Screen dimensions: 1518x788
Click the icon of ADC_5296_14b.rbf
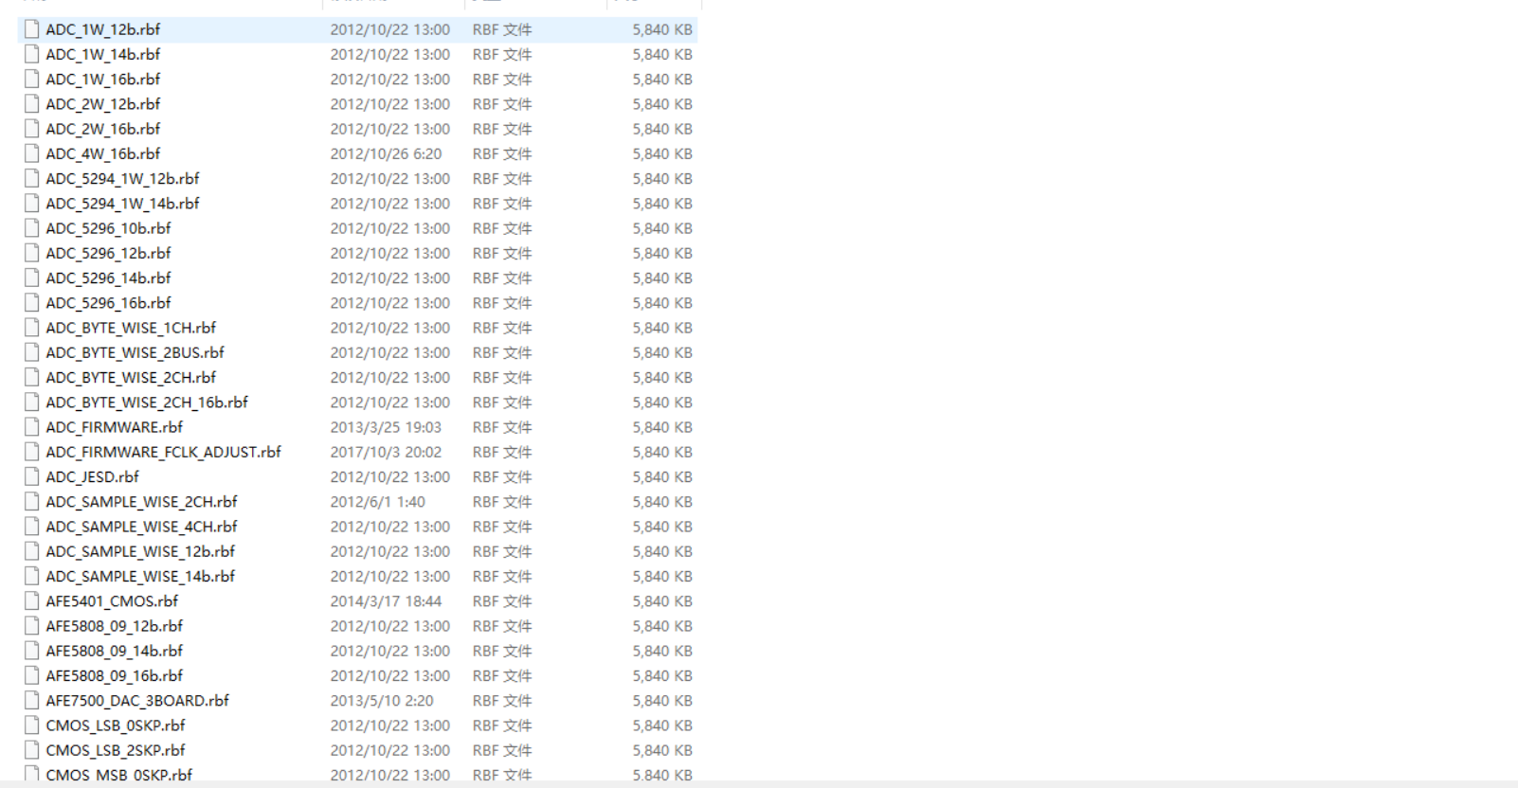(32, 278)
